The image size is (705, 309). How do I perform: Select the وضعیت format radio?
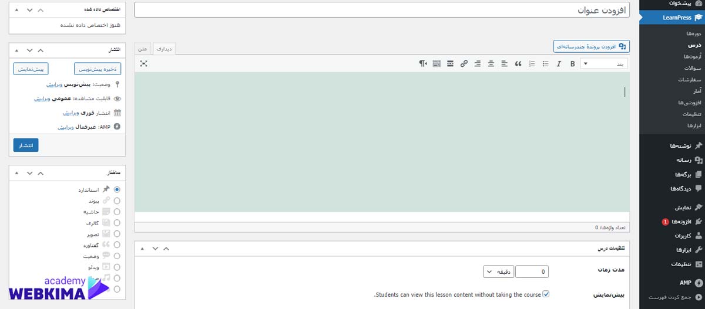117,256
